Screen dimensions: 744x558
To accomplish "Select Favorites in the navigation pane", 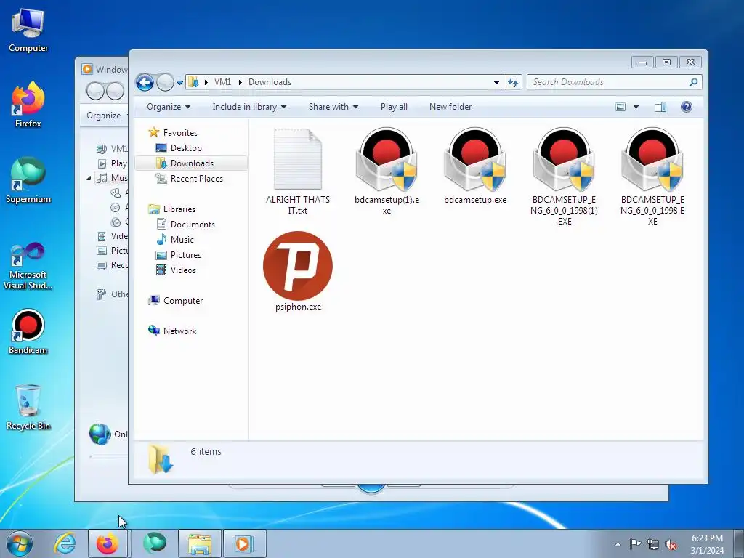I will (173, 133).
